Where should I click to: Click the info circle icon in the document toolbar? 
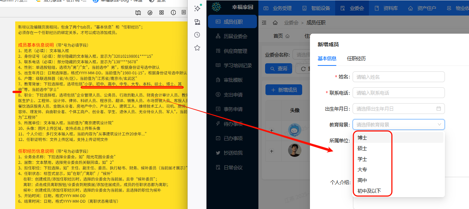click(x=173, y=13)
